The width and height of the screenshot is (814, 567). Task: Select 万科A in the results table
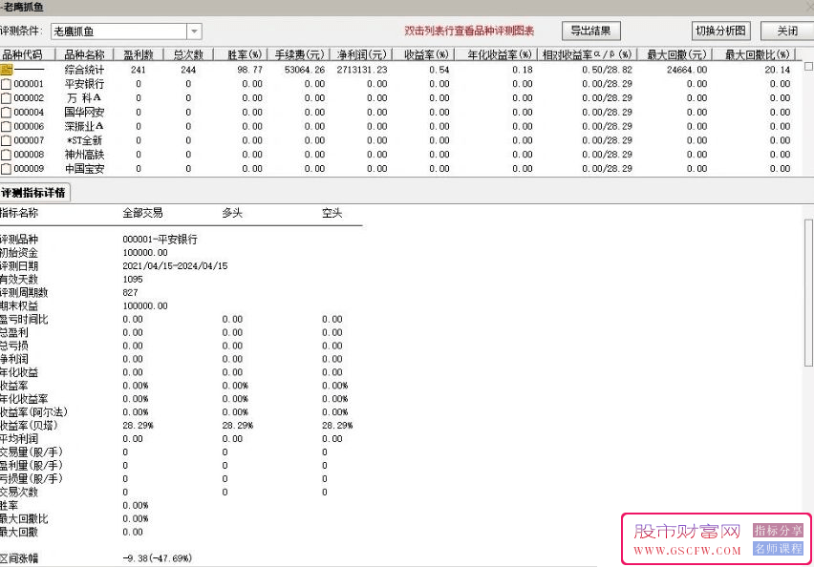[85, 98]
